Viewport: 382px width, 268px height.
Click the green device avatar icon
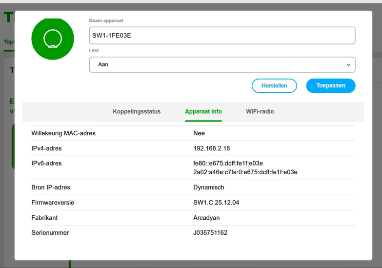click(53, 39)
